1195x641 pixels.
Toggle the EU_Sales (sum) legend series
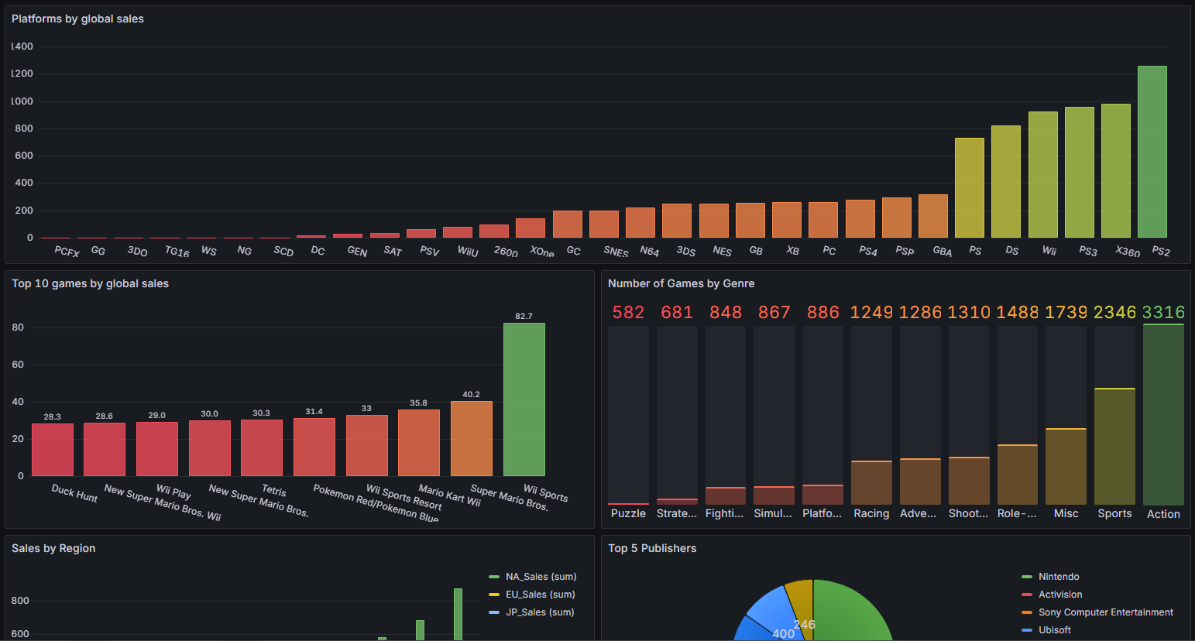coord(540,595)
